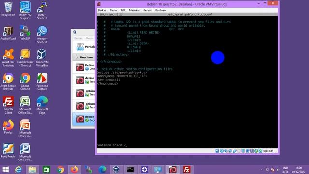
Task: Select the Firefox desktop icon
Action: point(8,127)
